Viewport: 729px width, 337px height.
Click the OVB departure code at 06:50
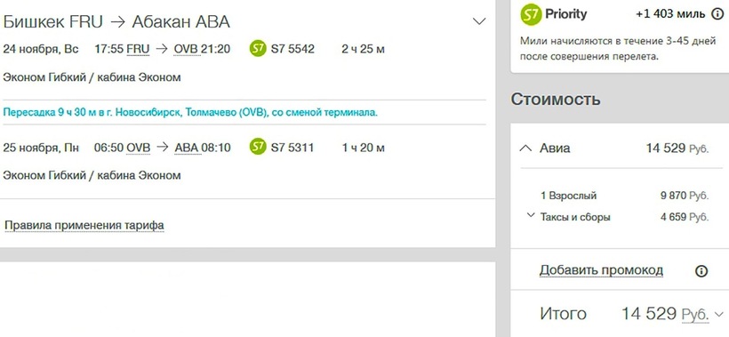(139, 148)
